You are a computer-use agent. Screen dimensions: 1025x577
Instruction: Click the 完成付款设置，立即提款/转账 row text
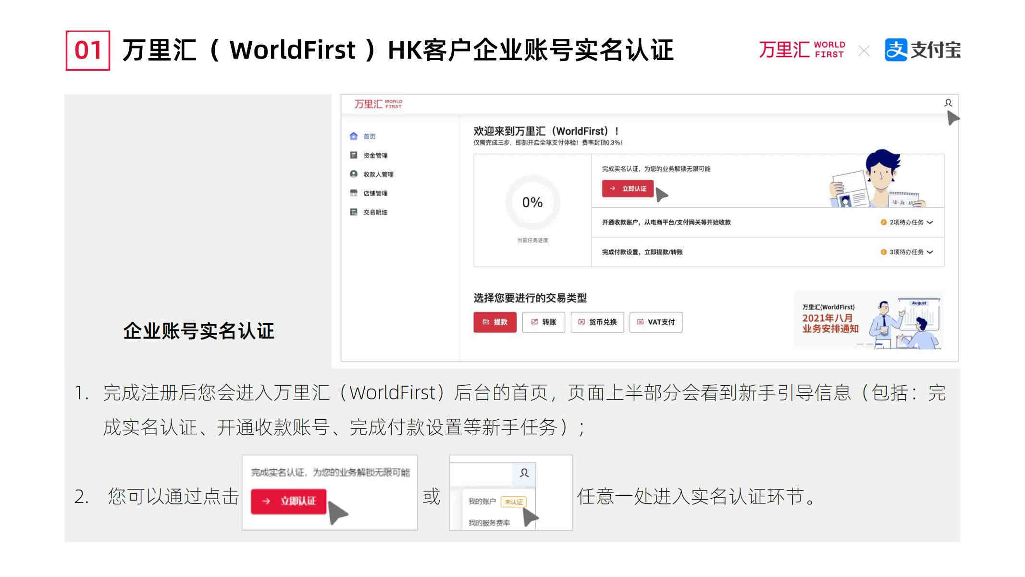click(x=642, y=252)
